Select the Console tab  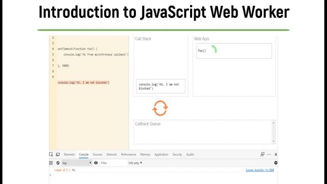click(x=84, y=154)
